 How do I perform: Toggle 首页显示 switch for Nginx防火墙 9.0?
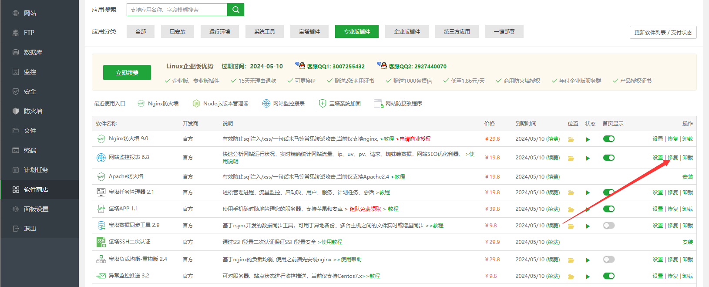[x=609, y=139]
